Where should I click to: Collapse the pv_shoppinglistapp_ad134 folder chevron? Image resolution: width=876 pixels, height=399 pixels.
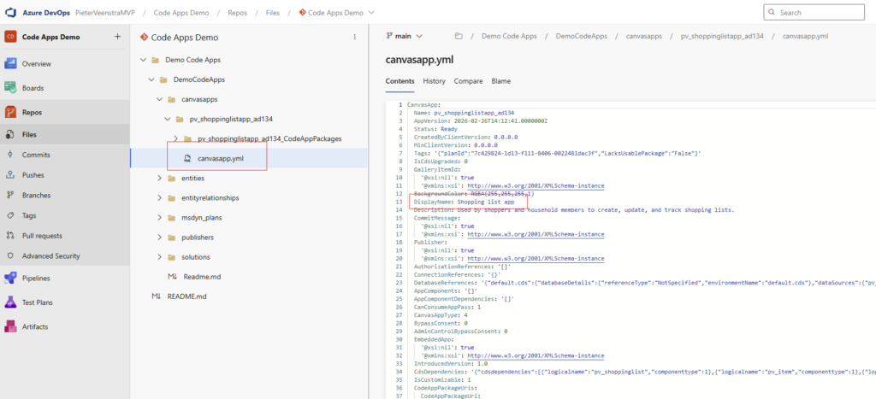[167, 119]
